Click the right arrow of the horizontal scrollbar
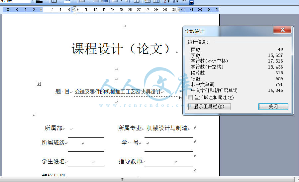The height and width of the screenshot is (182, 299). coord(297,180)
